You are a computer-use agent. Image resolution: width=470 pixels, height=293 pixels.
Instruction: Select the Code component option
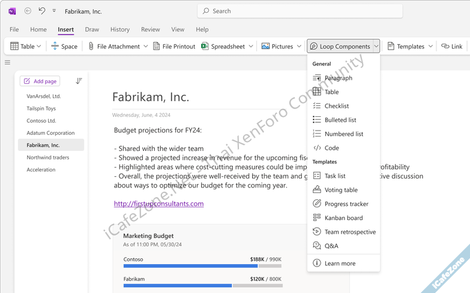[331, 148]
